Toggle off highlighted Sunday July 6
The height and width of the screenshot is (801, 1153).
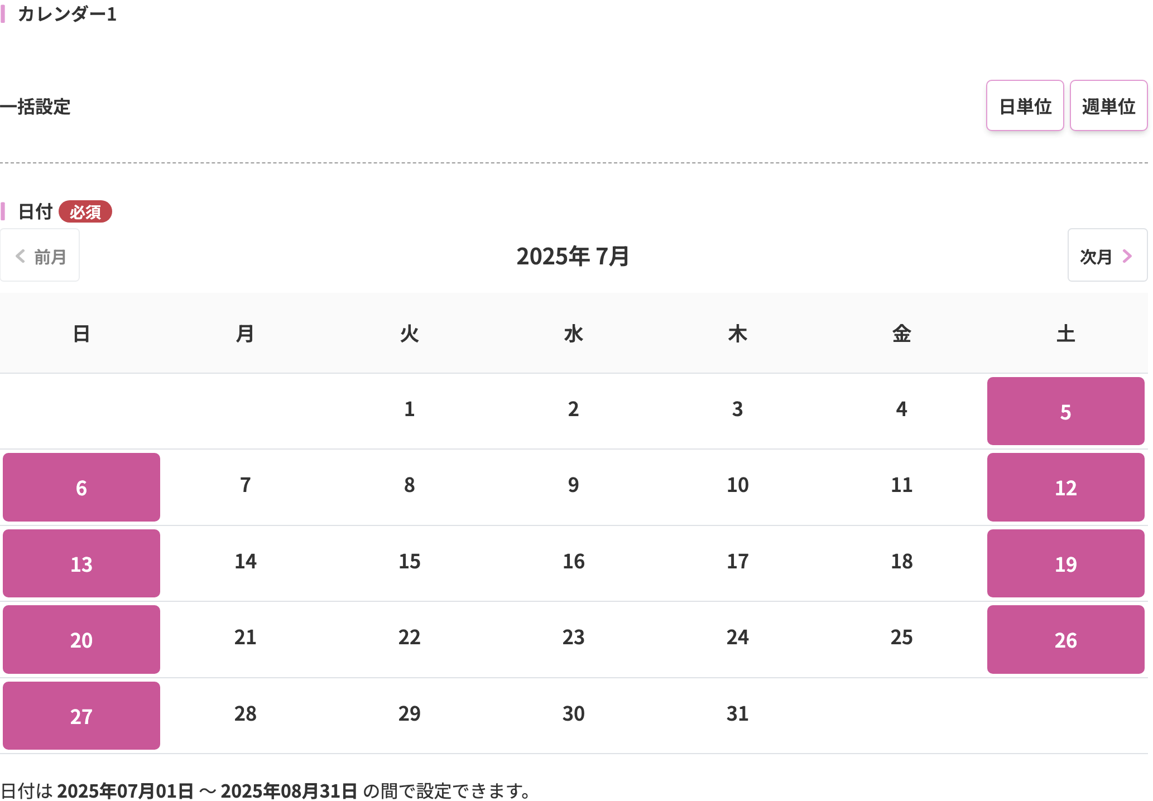[81, 487]
